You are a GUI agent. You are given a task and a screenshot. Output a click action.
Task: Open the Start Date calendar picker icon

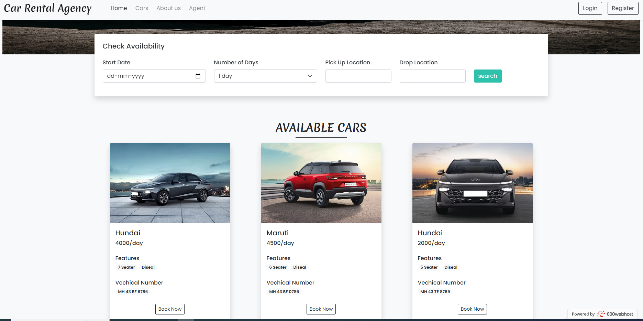coord(198,76)
